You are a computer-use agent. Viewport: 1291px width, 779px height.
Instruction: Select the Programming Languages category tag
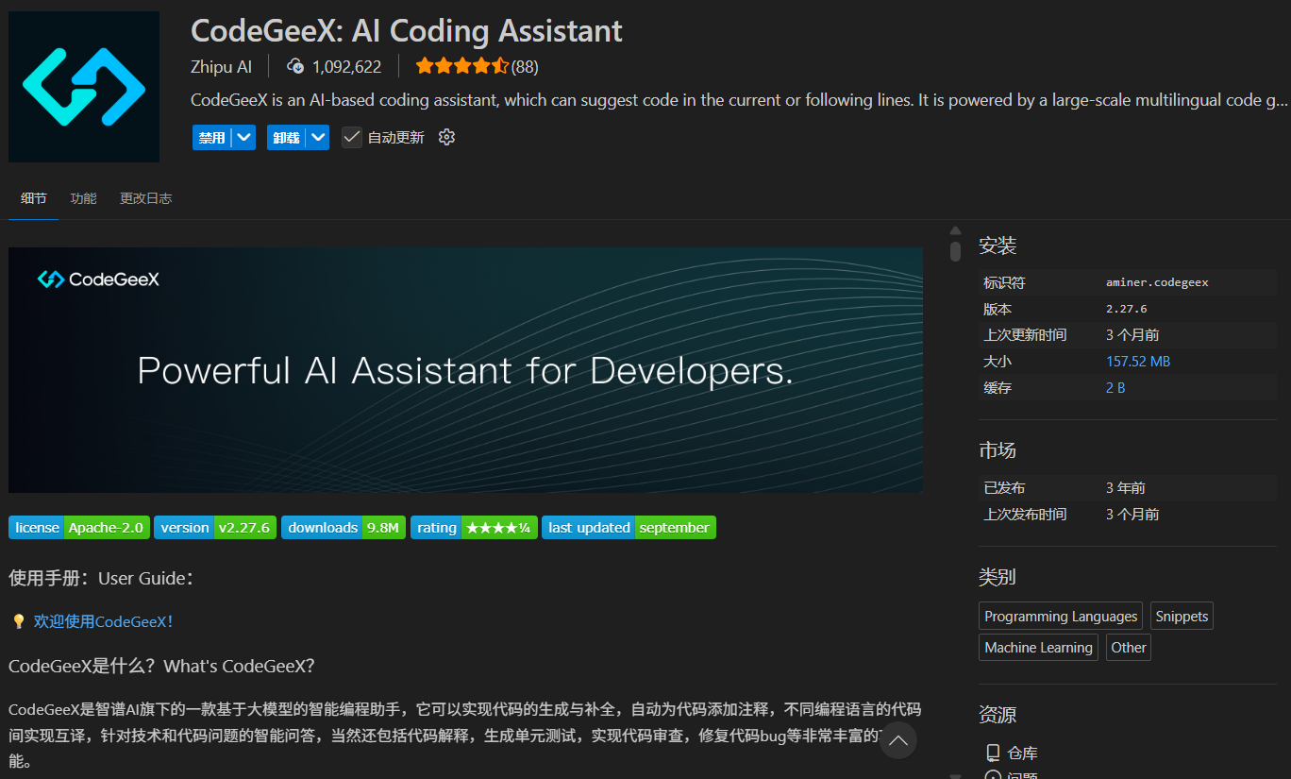pos(1061,617)
